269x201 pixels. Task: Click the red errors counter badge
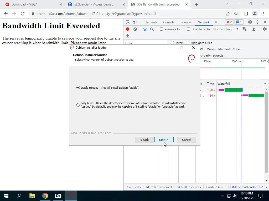click(x=229, y=22)
